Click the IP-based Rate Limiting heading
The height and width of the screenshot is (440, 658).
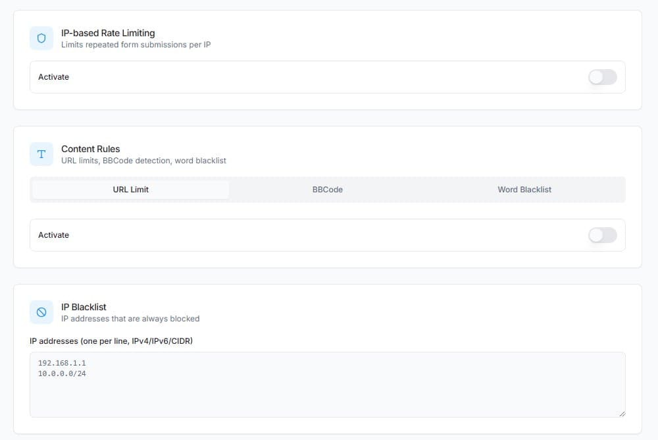108,33
